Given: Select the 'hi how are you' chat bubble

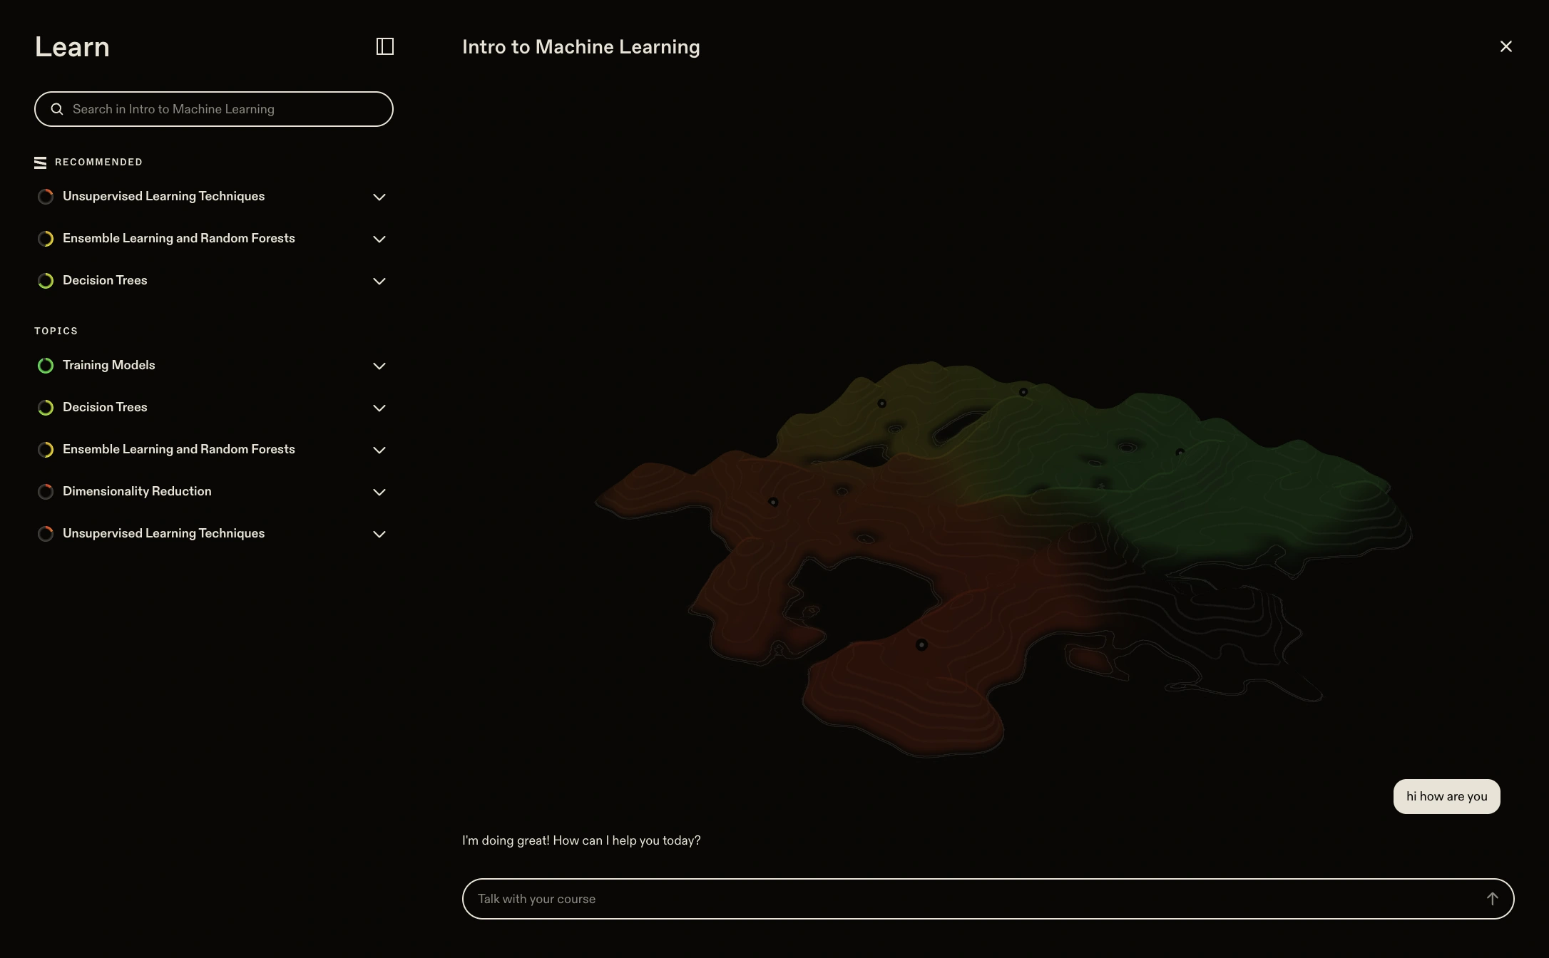Looking at the screenshot, I should tap(1446, 796).
